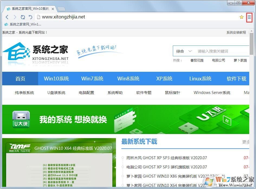The width and height of the screenshot is (256, 189).
Task: Open the browser hamburger menu
Action: 249,17
